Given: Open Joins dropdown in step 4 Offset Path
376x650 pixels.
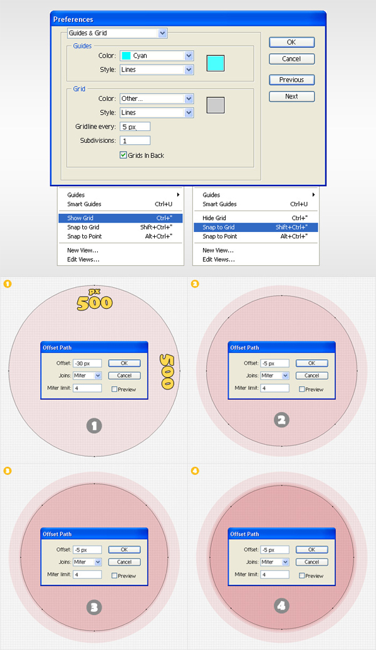Looking at the screenshot, I should [x=275, y=562].
